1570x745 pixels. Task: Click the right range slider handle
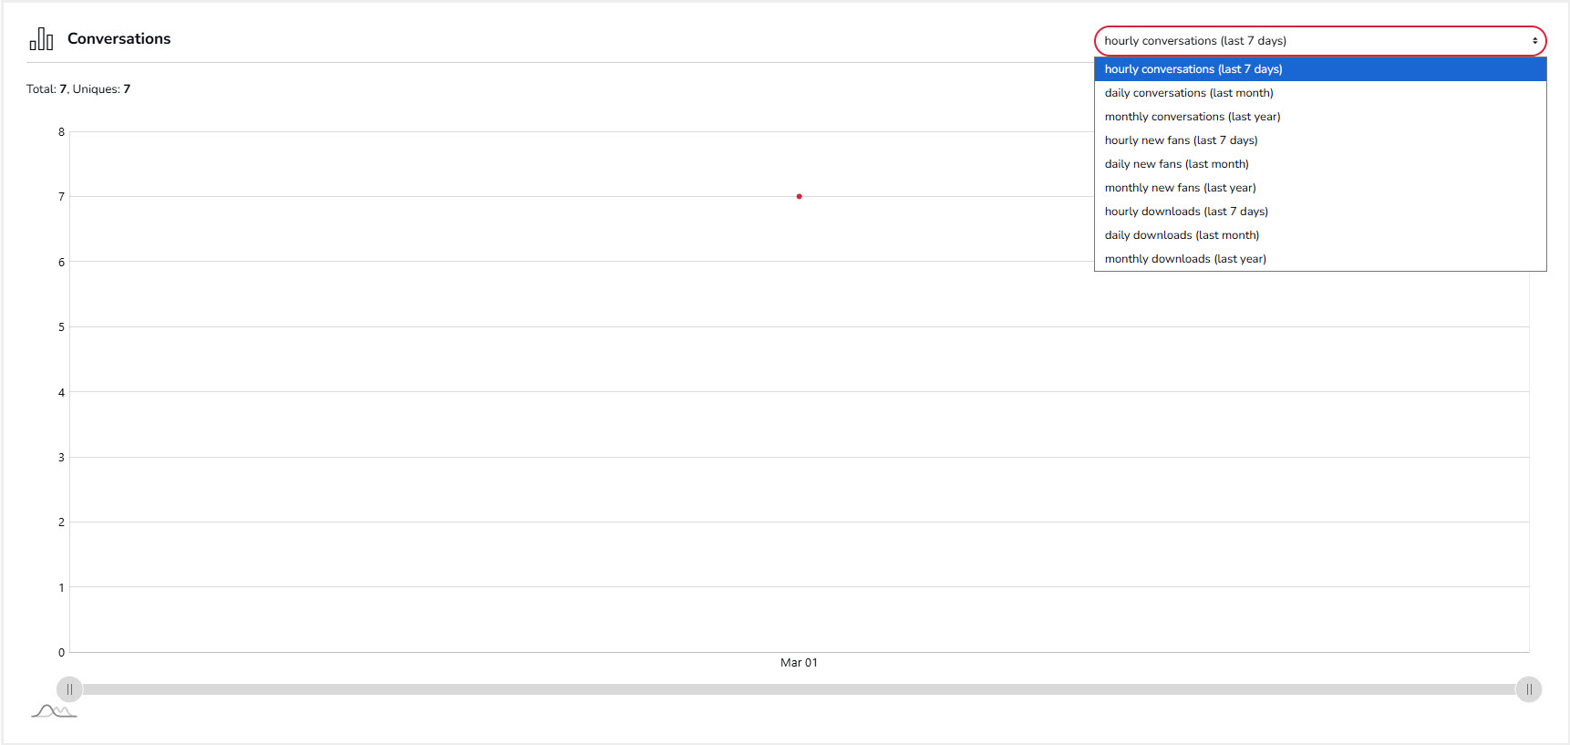(1529, 689)
